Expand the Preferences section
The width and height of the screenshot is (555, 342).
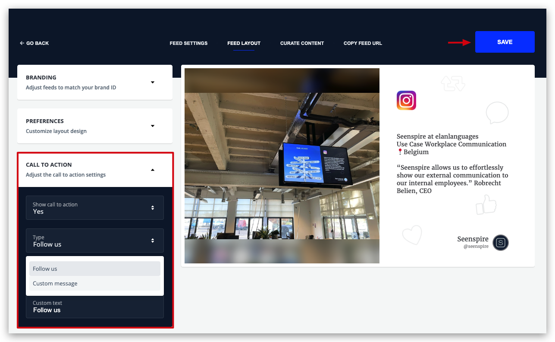152,126
